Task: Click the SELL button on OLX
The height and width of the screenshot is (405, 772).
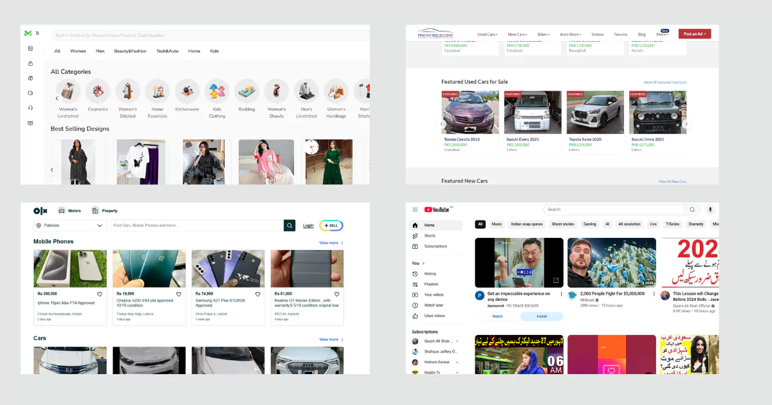Action: click(331, 226)
